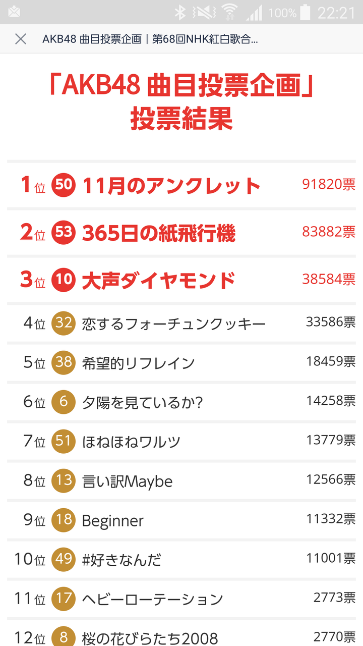Screen dimensions: 363x646
Task: Tap the gold number 38 badge
Action: tap(64, 362)
